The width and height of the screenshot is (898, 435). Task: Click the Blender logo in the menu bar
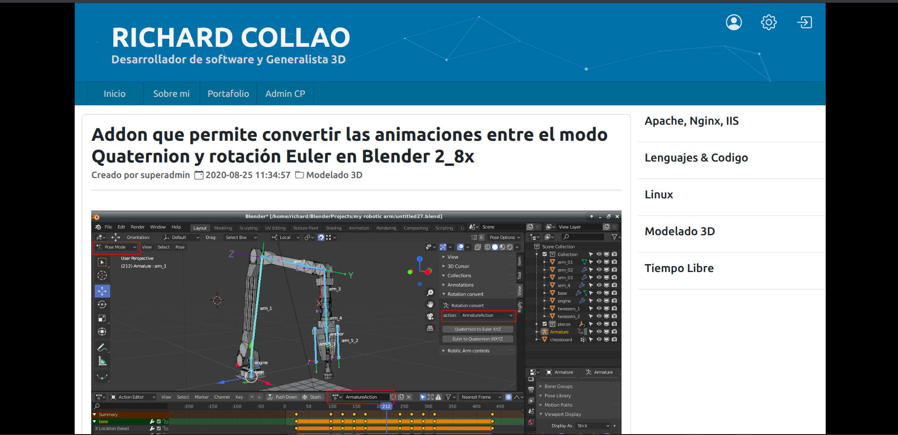tap(98, 227)
